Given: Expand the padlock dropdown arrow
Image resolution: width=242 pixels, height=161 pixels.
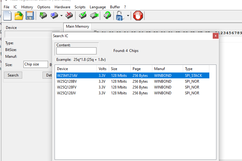Looking at the screenshot, I should click(x=128, y=16).
